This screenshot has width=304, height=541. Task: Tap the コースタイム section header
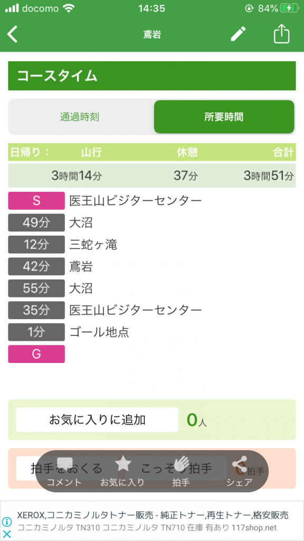click(x=152, y=76)
